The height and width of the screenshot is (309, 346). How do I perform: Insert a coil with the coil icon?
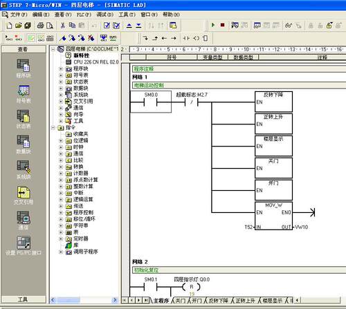[196, 38]
